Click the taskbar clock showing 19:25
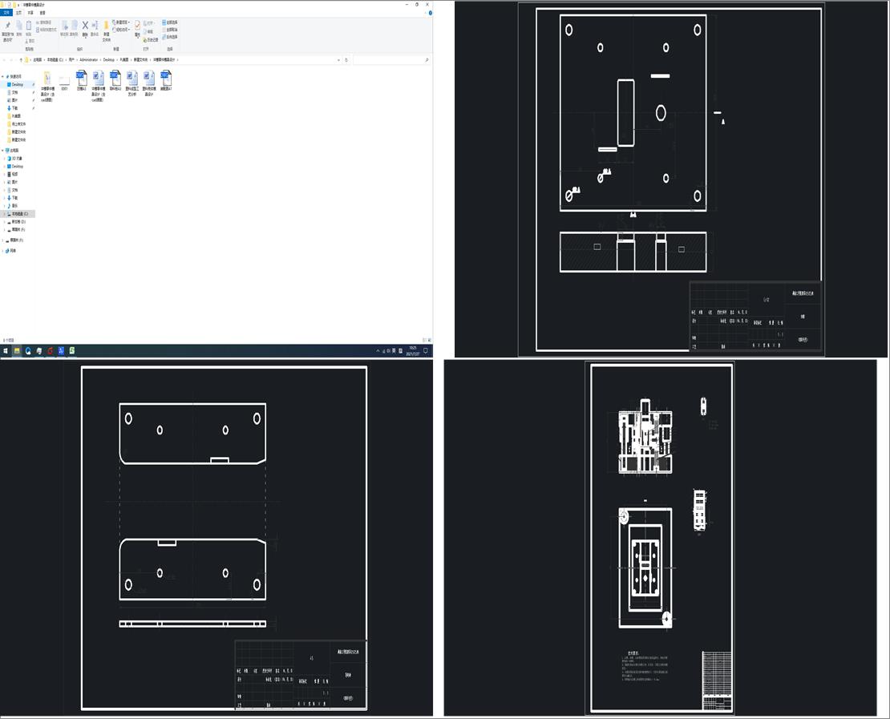 point(413,351)
